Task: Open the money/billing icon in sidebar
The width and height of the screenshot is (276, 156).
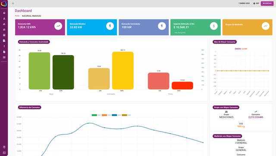Action: [x=4, y=58]
